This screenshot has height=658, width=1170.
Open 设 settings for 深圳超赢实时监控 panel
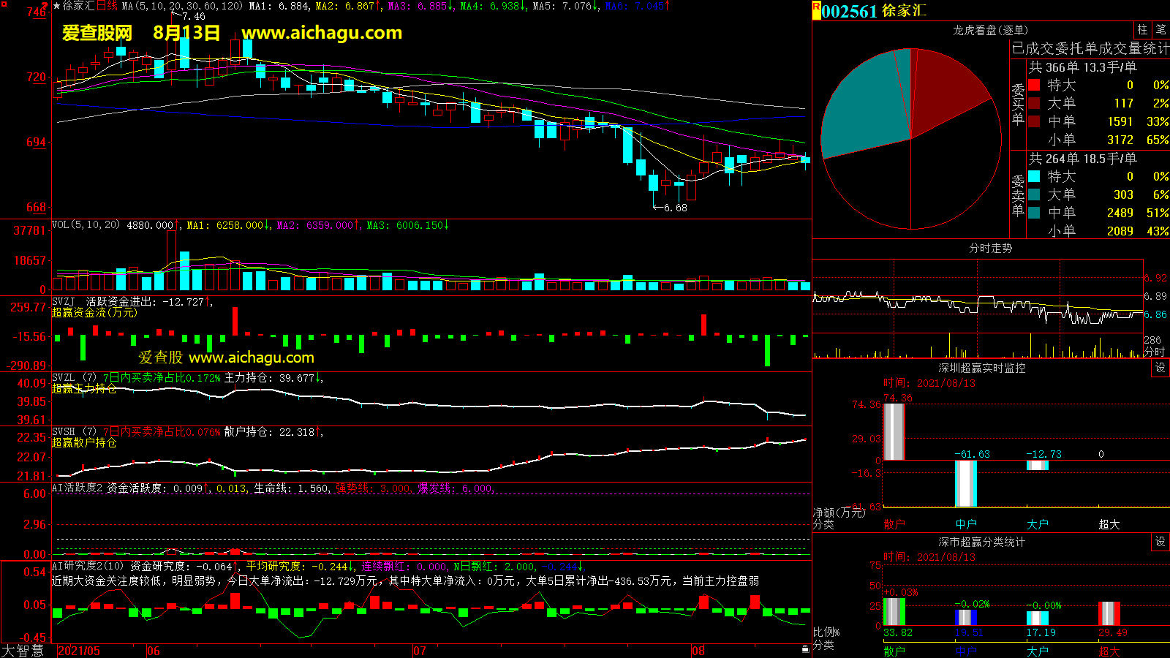(1160, 368)
